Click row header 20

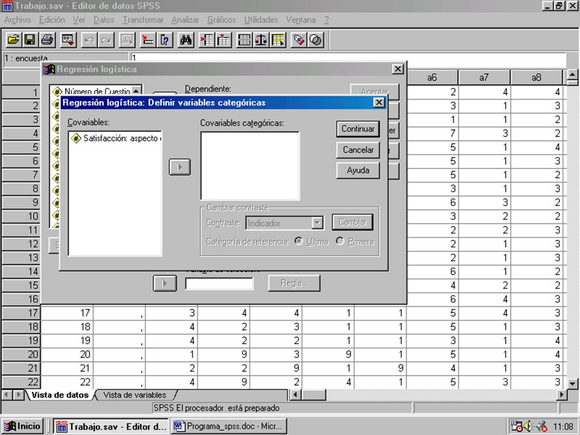pos(21,355)
